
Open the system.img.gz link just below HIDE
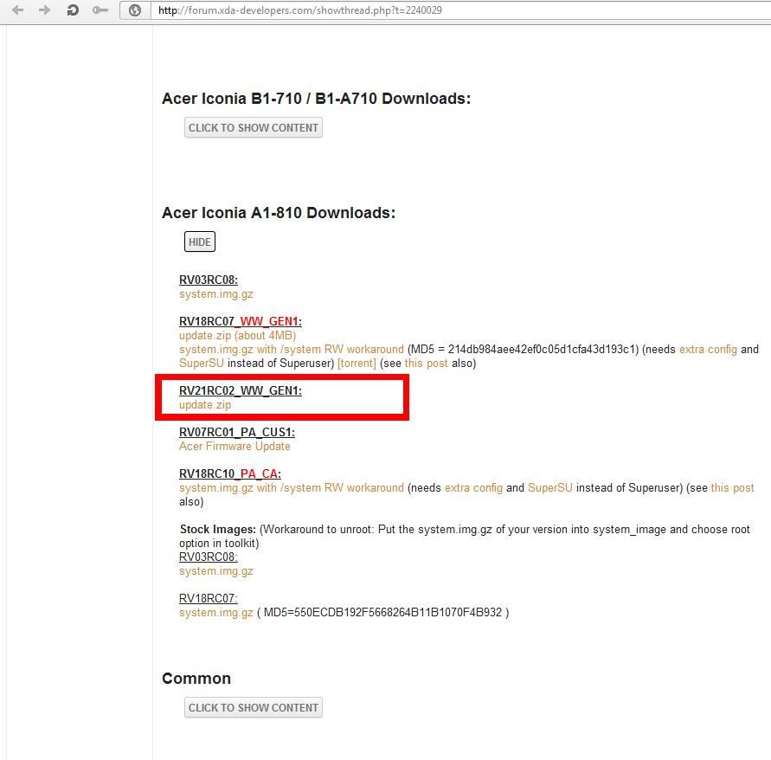[215, 294]
